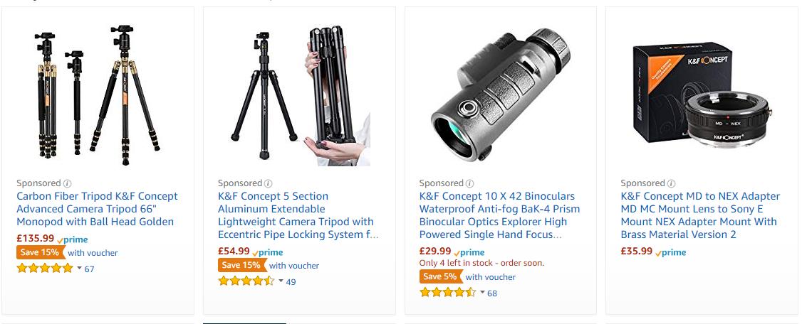Click the prime badge beside £35.99
The image size is (802, 324).
point(670,252)
